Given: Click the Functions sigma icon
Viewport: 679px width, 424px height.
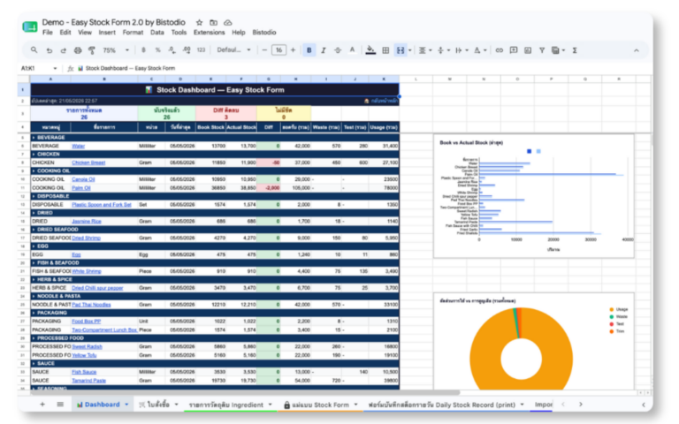Looking at the screenshot, I should (x=575, y=50).
